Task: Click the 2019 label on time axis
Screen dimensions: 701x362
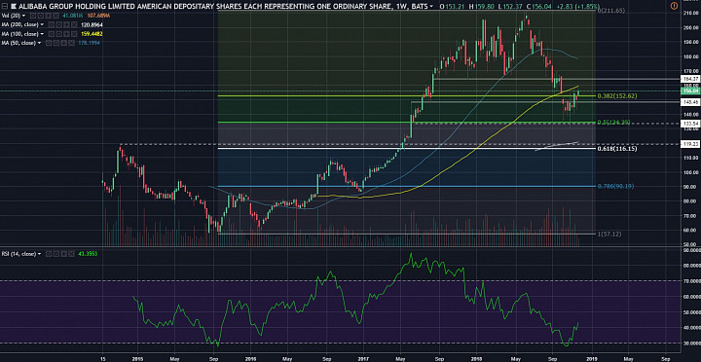Action: [x=592, y=358]
